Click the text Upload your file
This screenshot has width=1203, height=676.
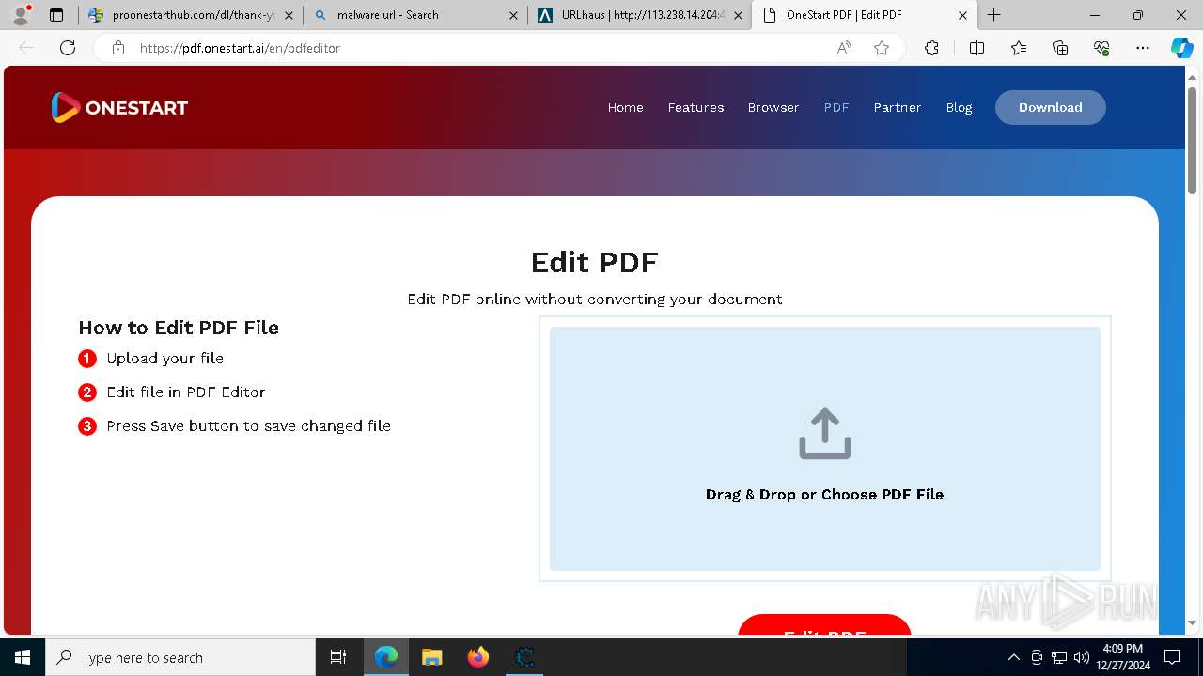click(164, 358)
